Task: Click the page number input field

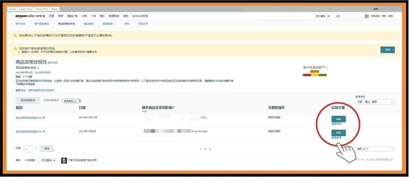Action: (28, 149)
